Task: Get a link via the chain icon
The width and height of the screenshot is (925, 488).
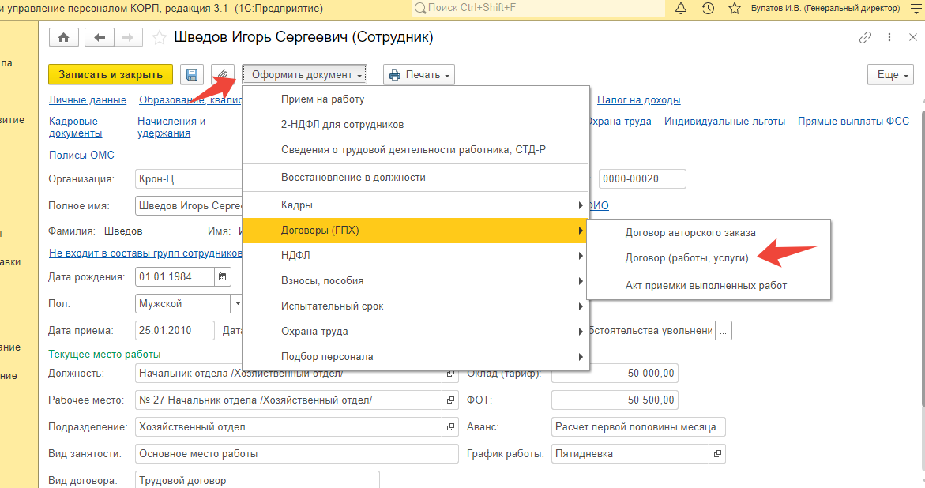Action: click(866, 38)
